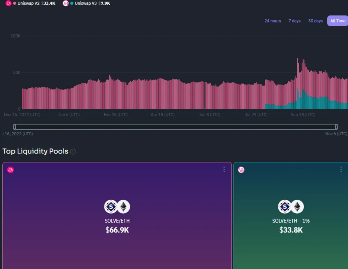
Task: Click Uniswap V2 badge on purple pool card
Action: coord(10,170)
